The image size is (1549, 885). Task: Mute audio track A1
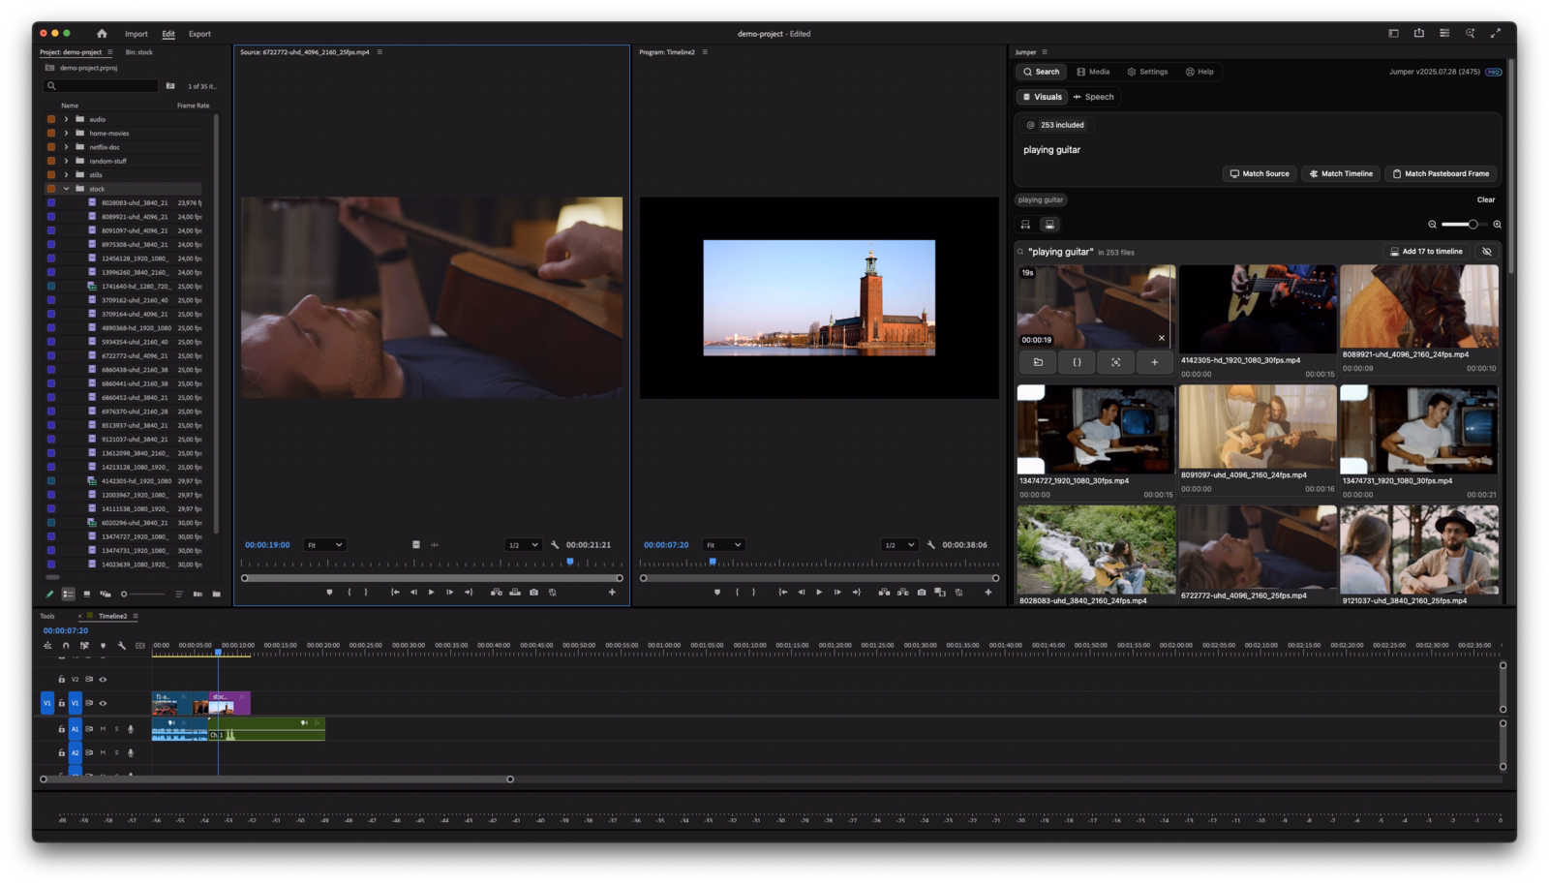click(103, 729)
